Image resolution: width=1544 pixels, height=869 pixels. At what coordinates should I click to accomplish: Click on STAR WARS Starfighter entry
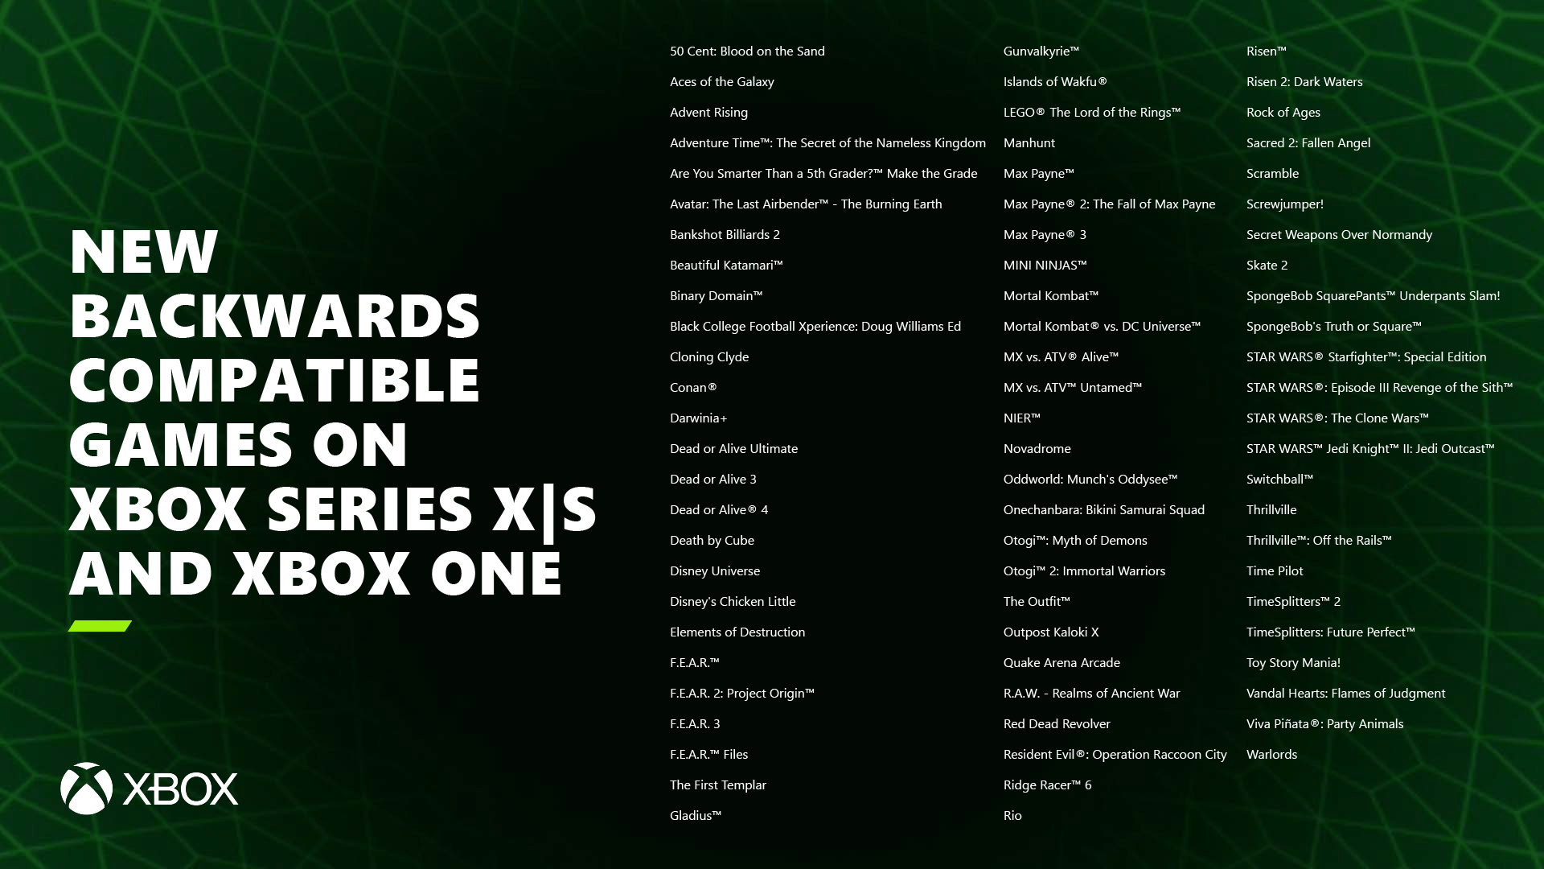1365,356
